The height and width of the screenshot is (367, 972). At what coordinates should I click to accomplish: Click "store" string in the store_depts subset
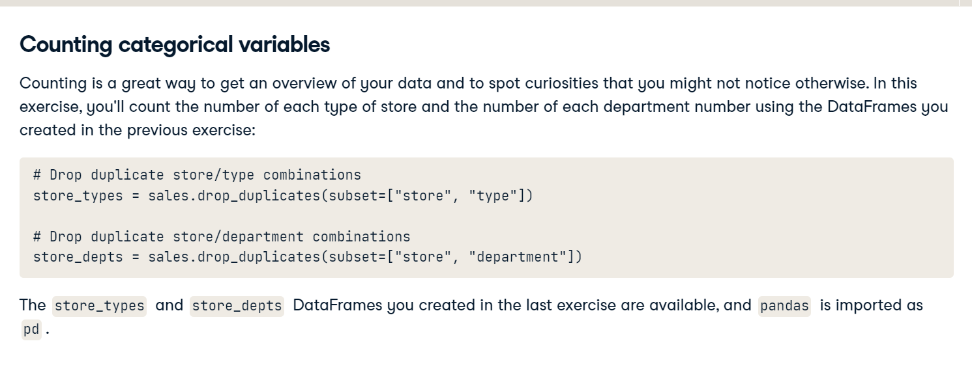(x=422, y=256)
